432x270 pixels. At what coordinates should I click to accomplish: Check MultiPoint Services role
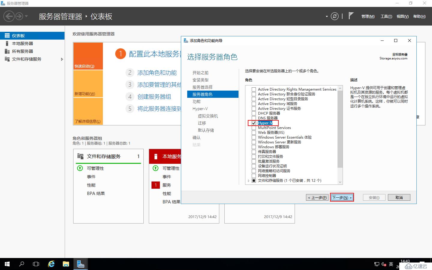point(254,128)
